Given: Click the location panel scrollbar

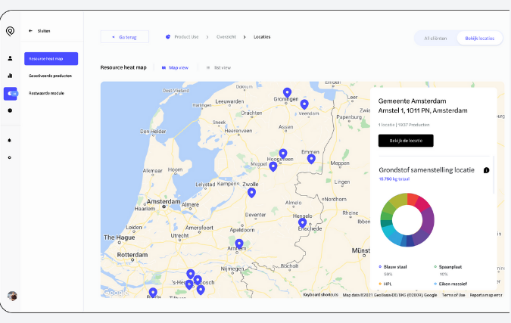Looking at the screenshot, I should 494,175.
